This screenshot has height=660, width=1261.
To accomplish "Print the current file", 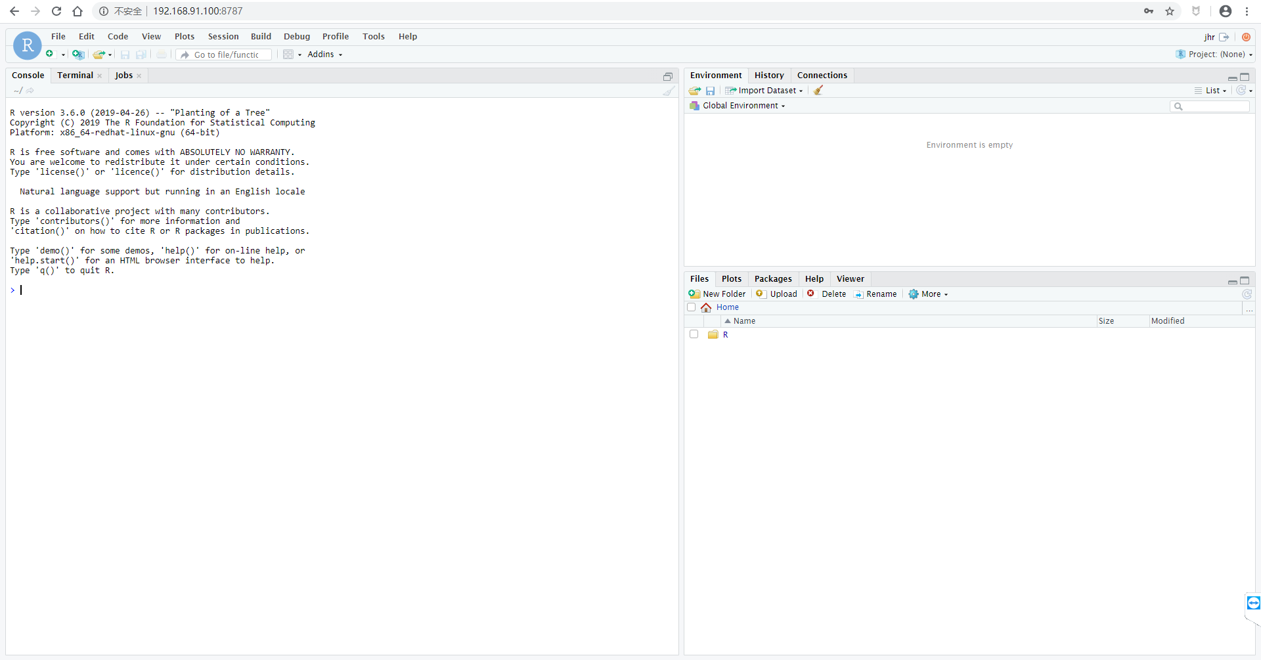I will pyautogui.click(x=162, y=55).
